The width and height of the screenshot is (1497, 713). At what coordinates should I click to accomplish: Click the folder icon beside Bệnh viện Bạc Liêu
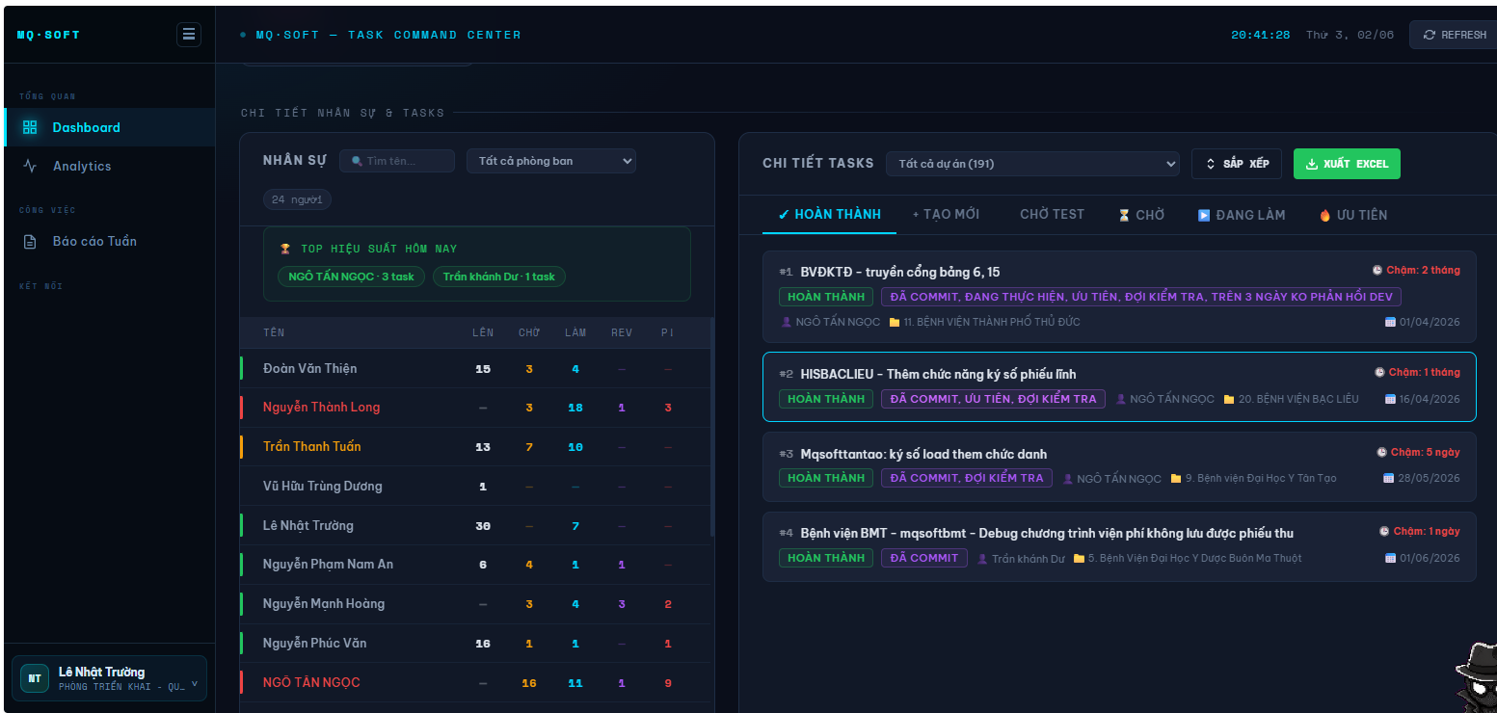[1229, 399]
